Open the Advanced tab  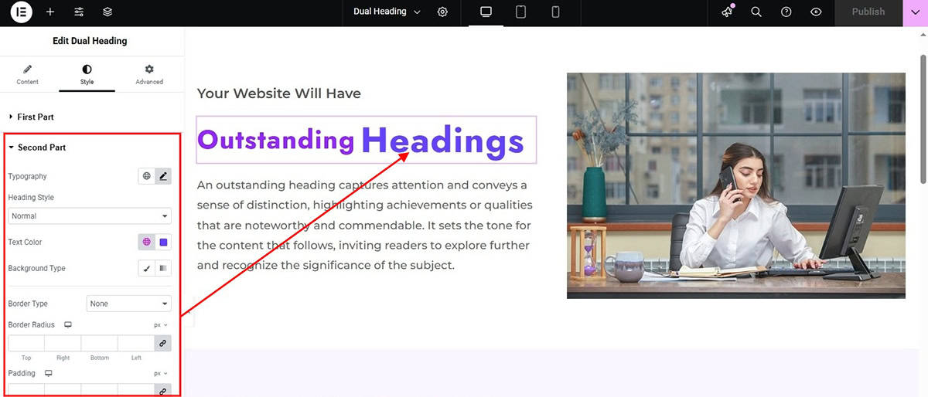pos(149,75)
